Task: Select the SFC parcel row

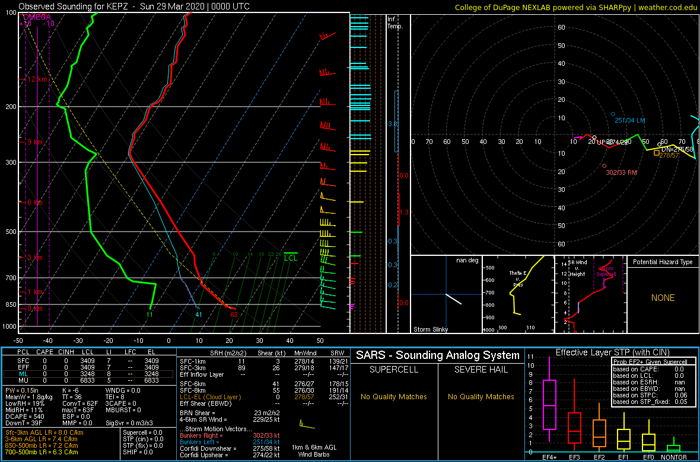Action: [88, 360]
